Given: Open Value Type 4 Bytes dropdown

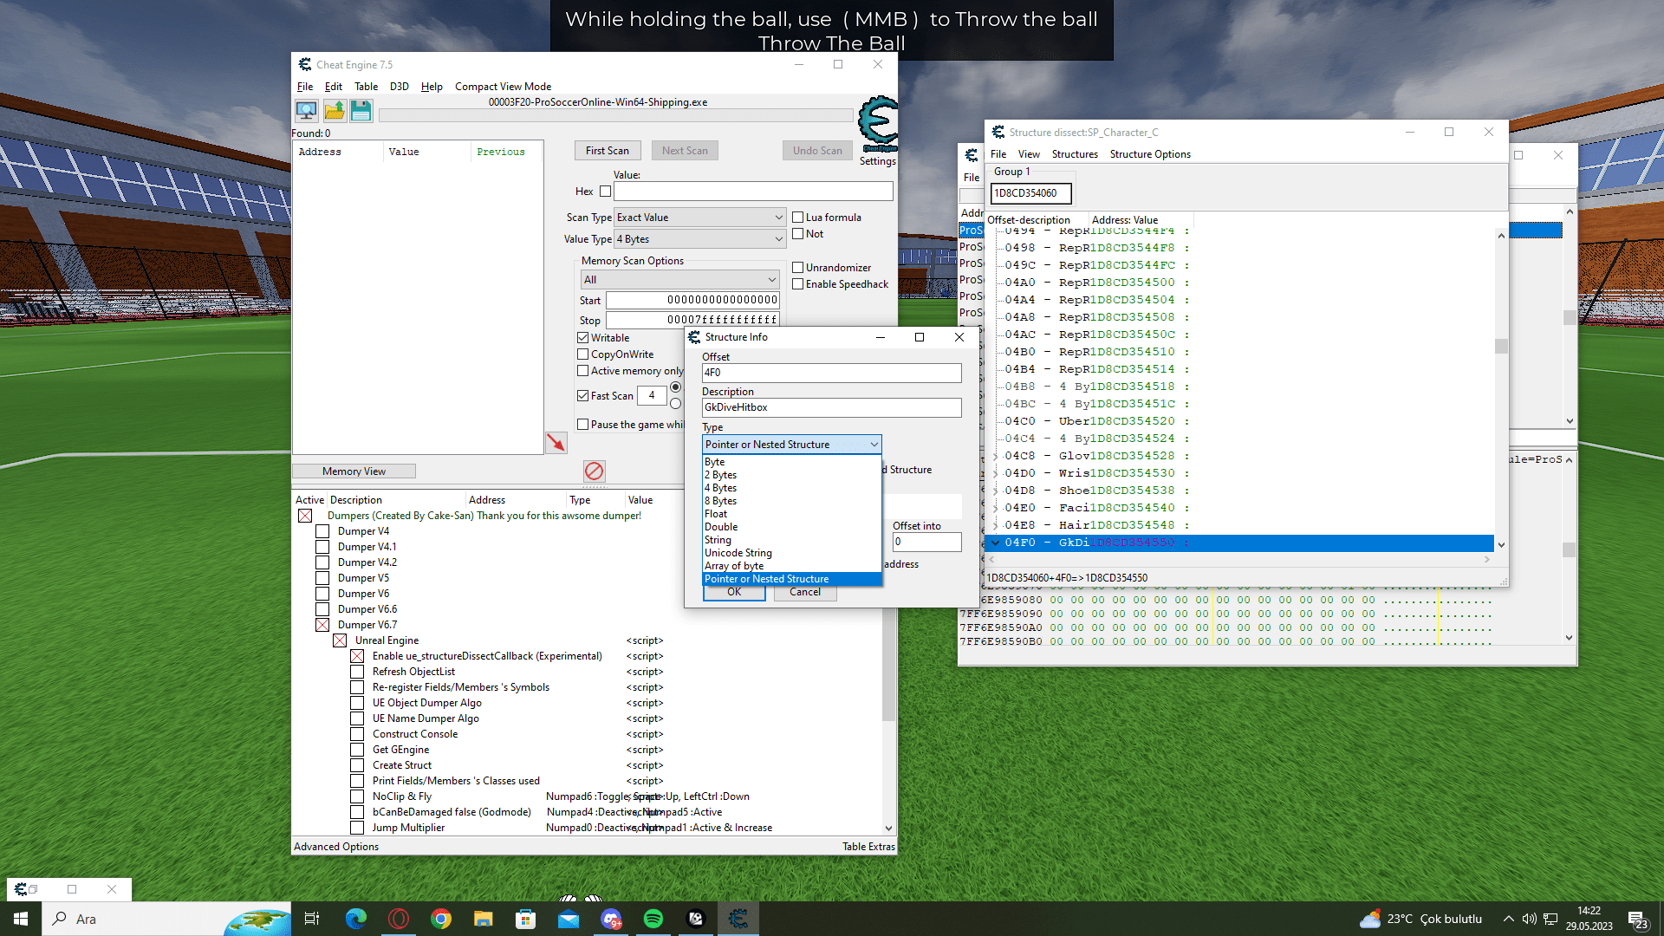Looking at the screenshot, I should click(700, 239).
